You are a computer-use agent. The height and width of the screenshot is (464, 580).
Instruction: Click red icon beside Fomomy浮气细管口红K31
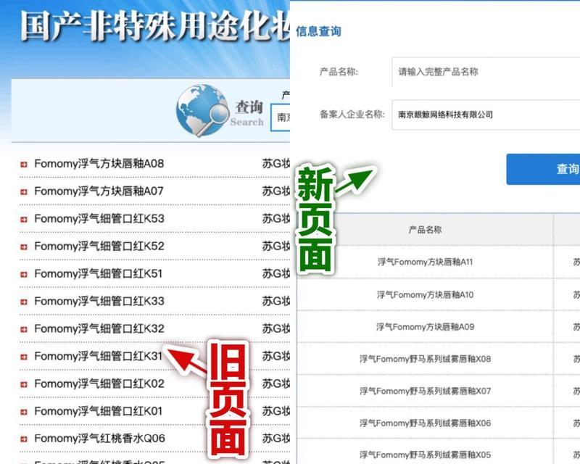click(24, 357)
